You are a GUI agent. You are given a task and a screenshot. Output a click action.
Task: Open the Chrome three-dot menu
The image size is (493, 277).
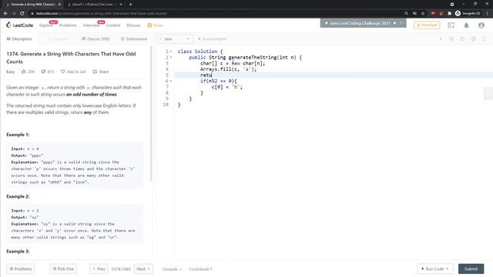coord(488,13)
